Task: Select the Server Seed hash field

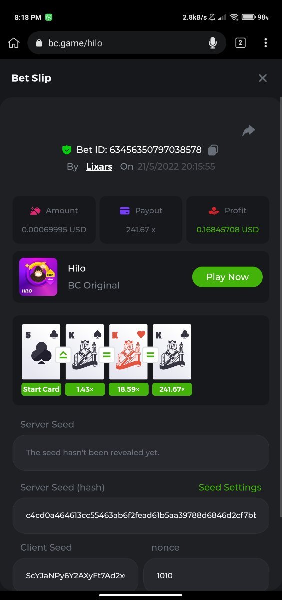Action: pyautogui.click(x=141, y=515)
